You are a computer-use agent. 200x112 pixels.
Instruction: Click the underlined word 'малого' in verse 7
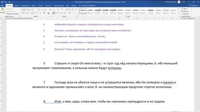(x=168, y=82)
